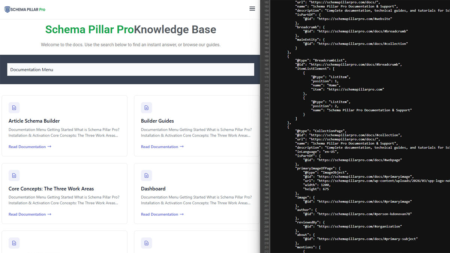The height and width of the screenshot is (253, 450).
Task: Focus the Documentation Menu search field
Action: pos(130,69)
